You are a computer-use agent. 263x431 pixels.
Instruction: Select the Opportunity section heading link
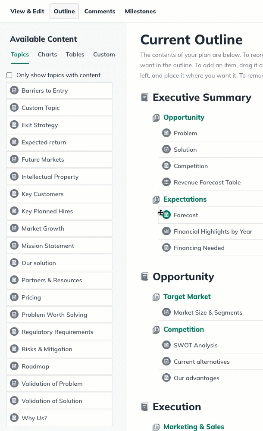click(x=184, y=117)
